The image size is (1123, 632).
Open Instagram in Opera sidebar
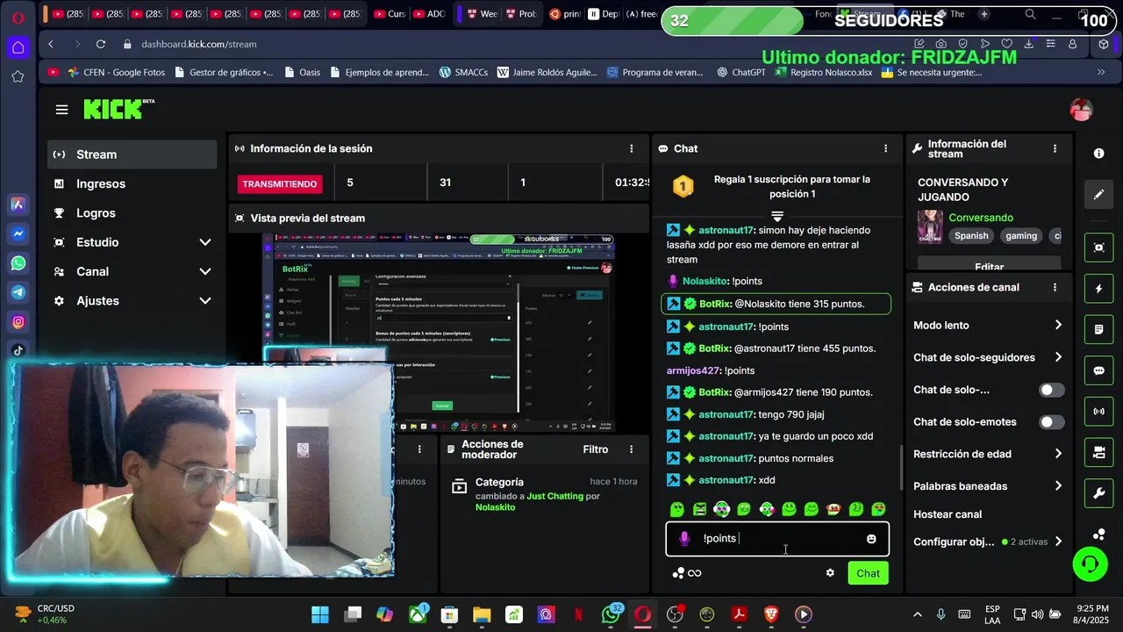tap(18, 322)
